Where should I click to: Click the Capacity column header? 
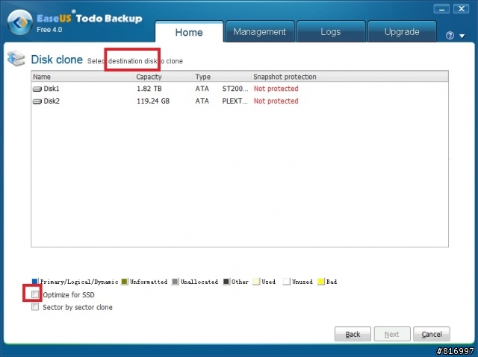coord(164,77)
